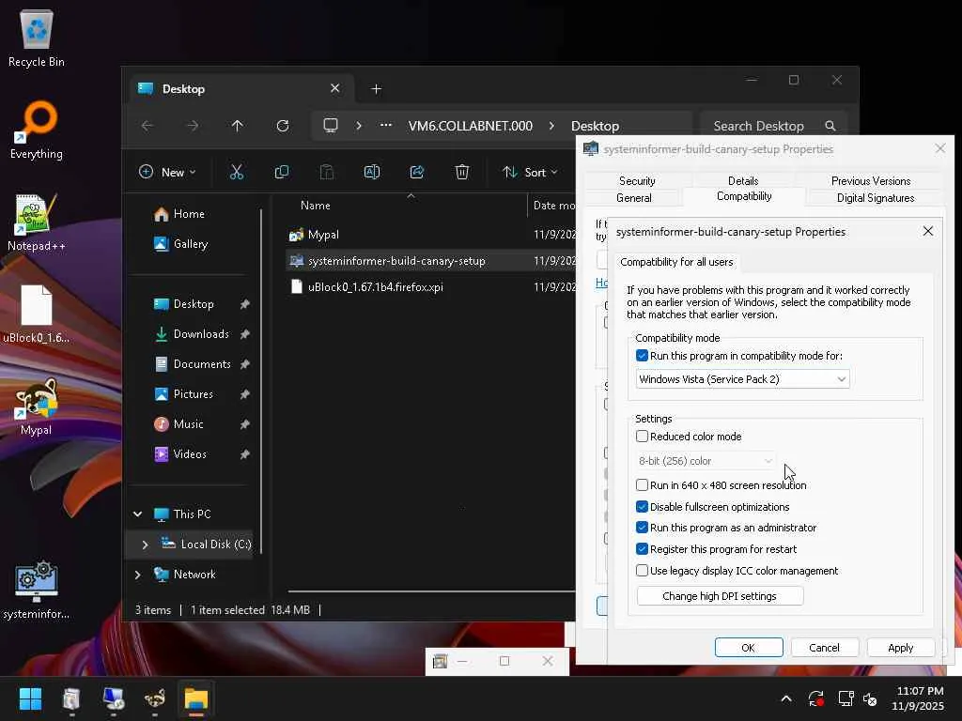Select the uBlock0 file on the desktop
962x721 pixels.
[x=37, y=314]
